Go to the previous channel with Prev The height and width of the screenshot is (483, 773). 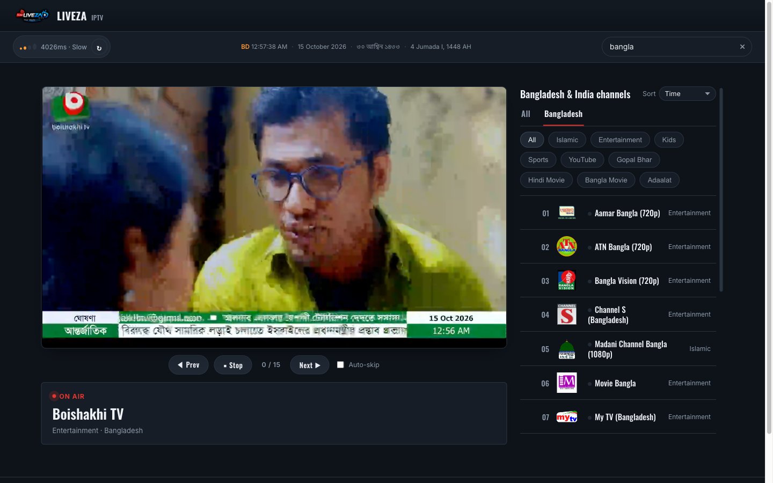(188, 365)
